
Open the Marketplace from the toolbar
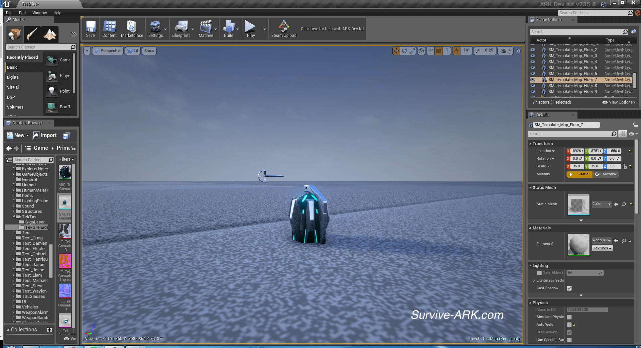132,29
